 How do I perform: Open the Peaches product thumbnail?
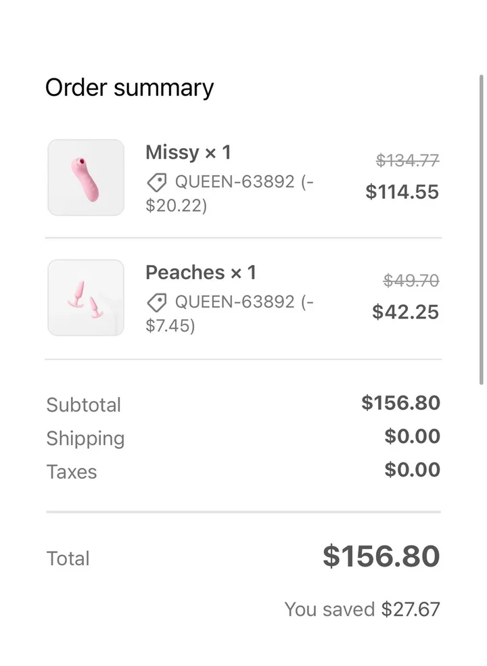click(x=86, y=298)
